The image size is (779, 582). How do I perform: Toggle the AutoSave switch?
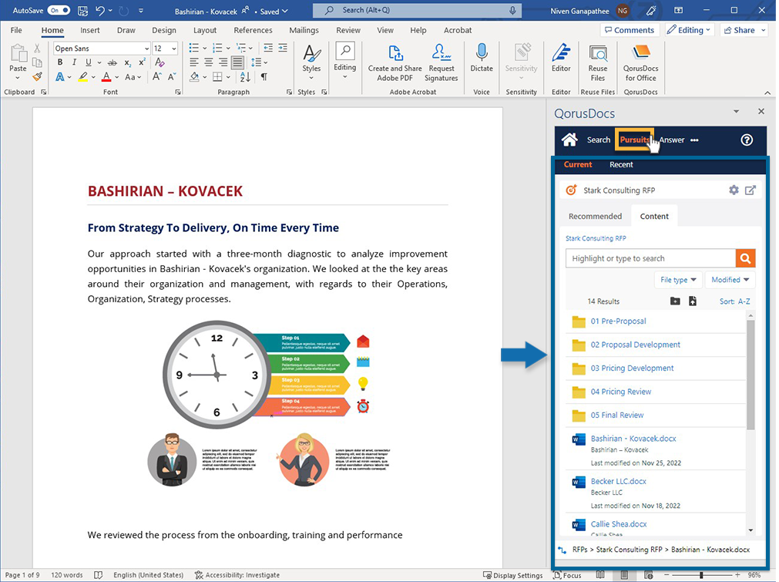click(59, 10)
